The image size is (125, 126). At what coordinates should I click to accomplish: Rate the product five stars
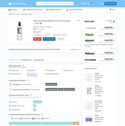(78, 50)
